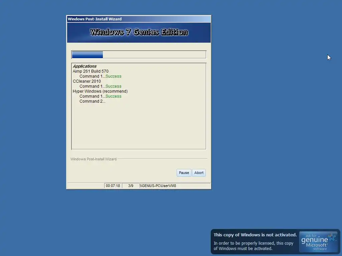The image size is (342, 256).
Task: Click Command 1 Success under CCleaner
Action: (100, 86)
